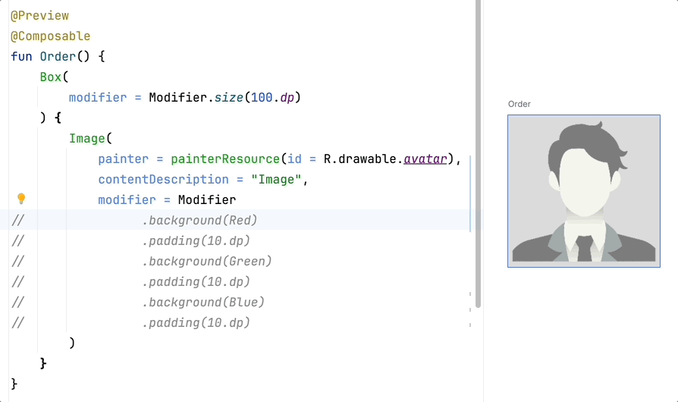Click the commented .background(Green) line
Viewport: 678px width, 402px height.
pyautogui.click(x=206, y=261)
